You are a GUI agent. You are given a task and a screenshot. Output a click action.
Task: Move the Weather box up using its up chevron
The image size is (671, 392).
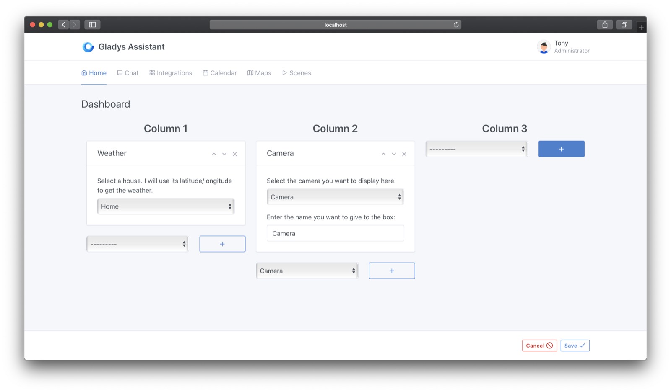[214, 154]
